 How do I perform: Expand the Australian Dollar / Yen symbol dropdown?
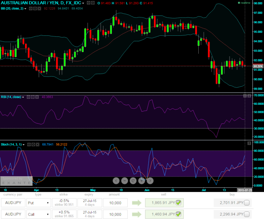[x=83, y=3]
